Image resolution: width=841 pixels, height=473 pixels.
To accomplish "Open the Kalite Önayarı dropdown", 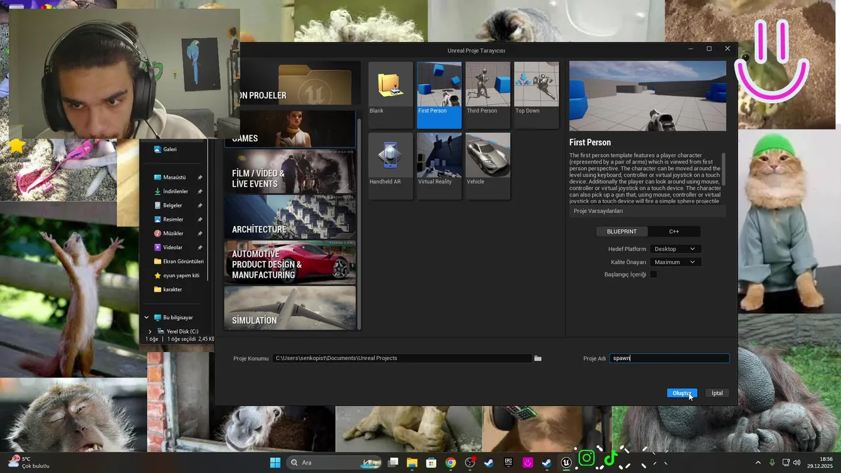I will [x=675, y=262].
